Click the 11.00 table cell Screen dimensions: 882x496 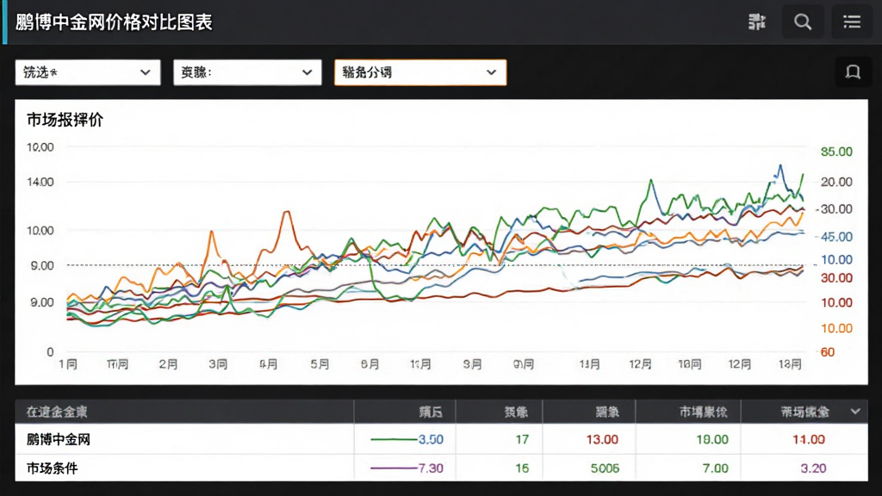tap(809, 439)
